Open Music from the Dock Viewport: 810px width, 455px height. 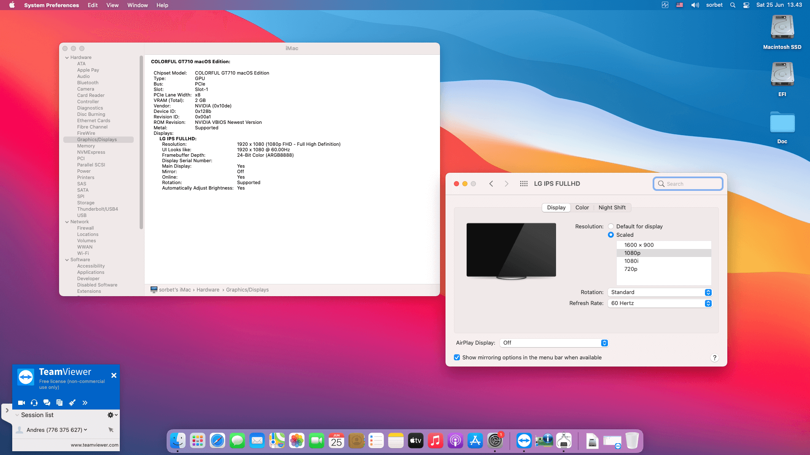click(x=435, y=441)
